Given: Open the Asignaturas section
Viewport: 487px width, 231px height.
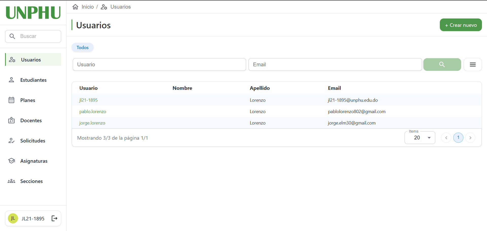Looking at the screenshot, I should point(33,161).
